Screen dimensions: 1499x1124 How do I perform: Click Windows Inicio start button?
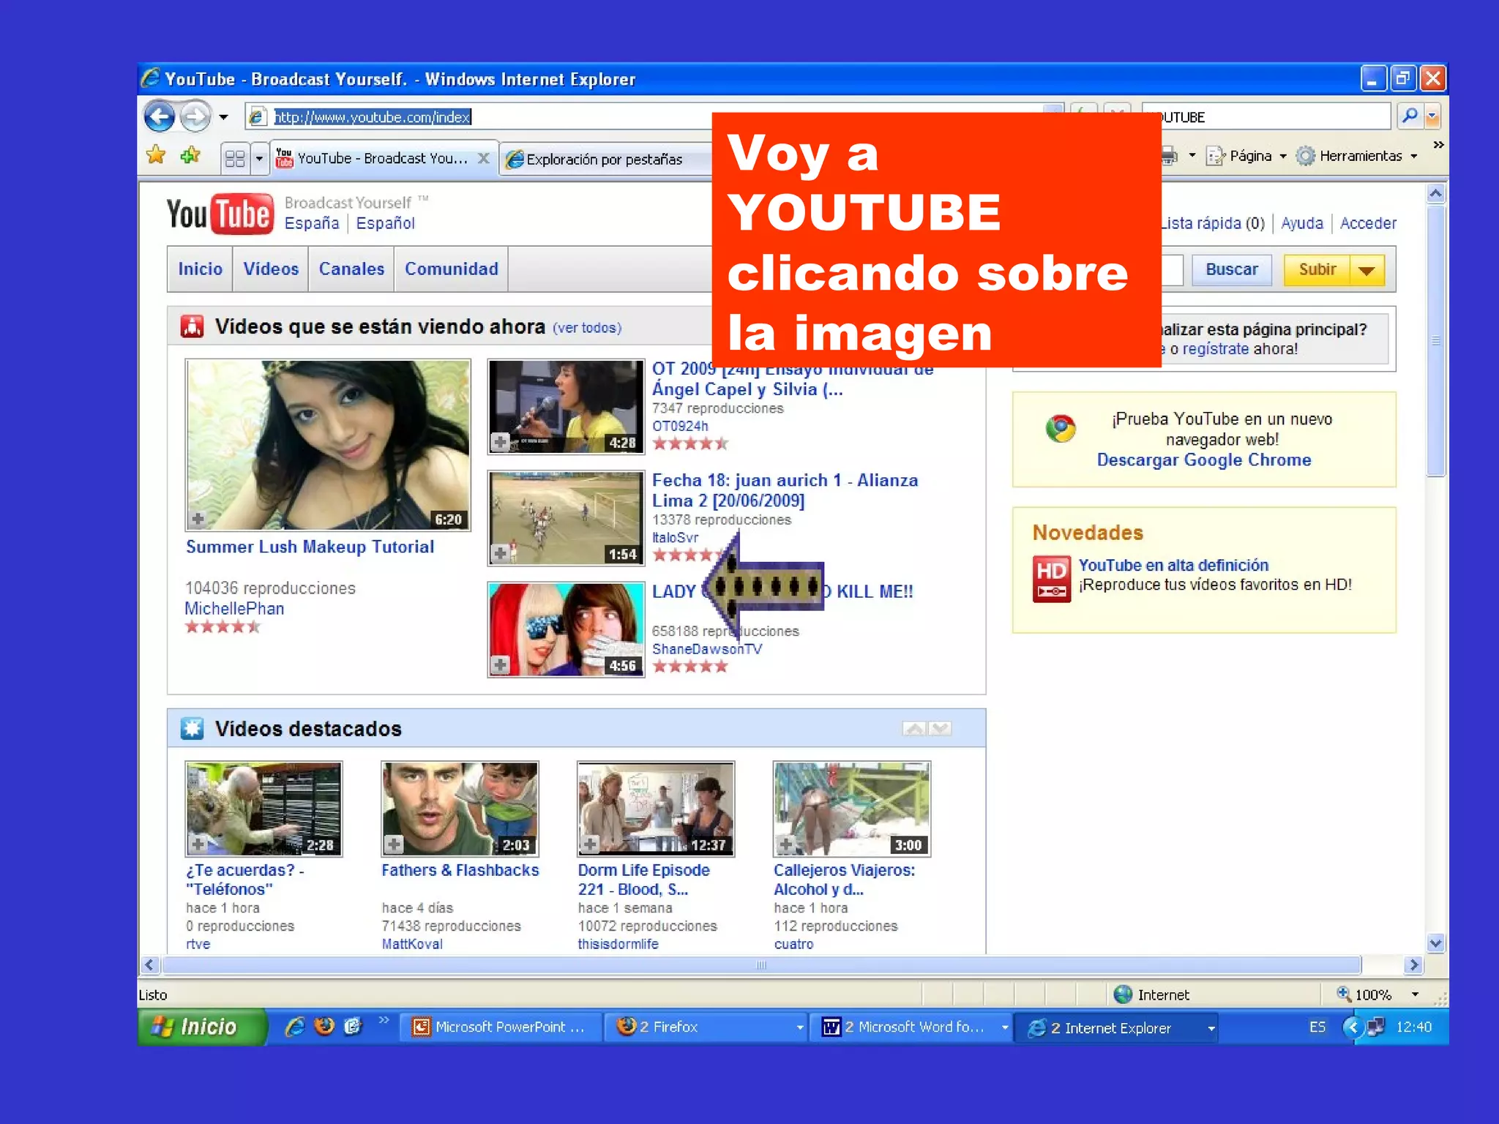point(201,1027)
